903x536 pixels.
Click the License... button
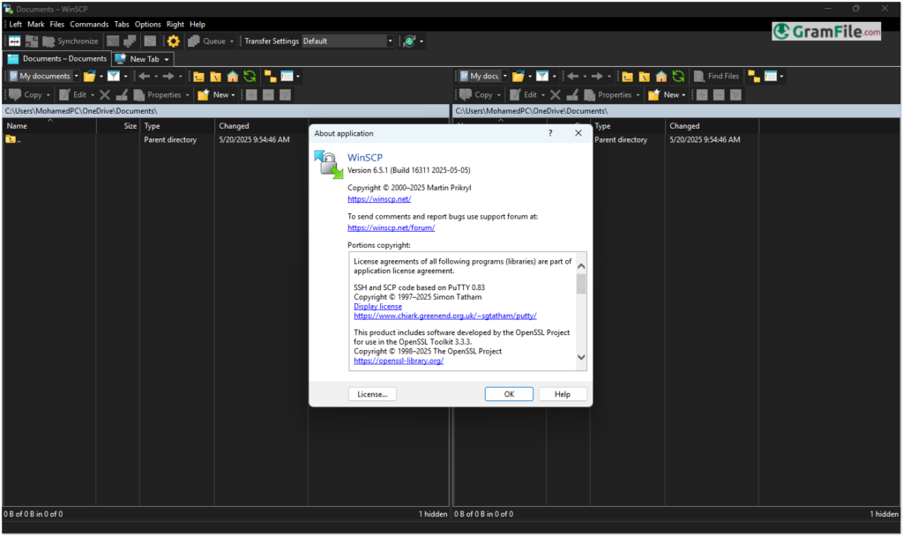(372, 394)
